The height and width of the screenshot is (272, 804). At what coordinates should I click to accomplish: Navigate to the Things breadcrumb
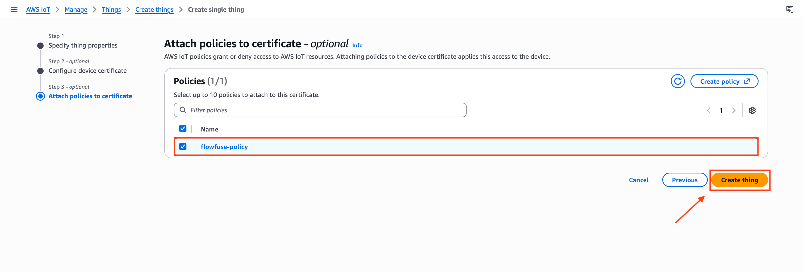coord(111,9)
